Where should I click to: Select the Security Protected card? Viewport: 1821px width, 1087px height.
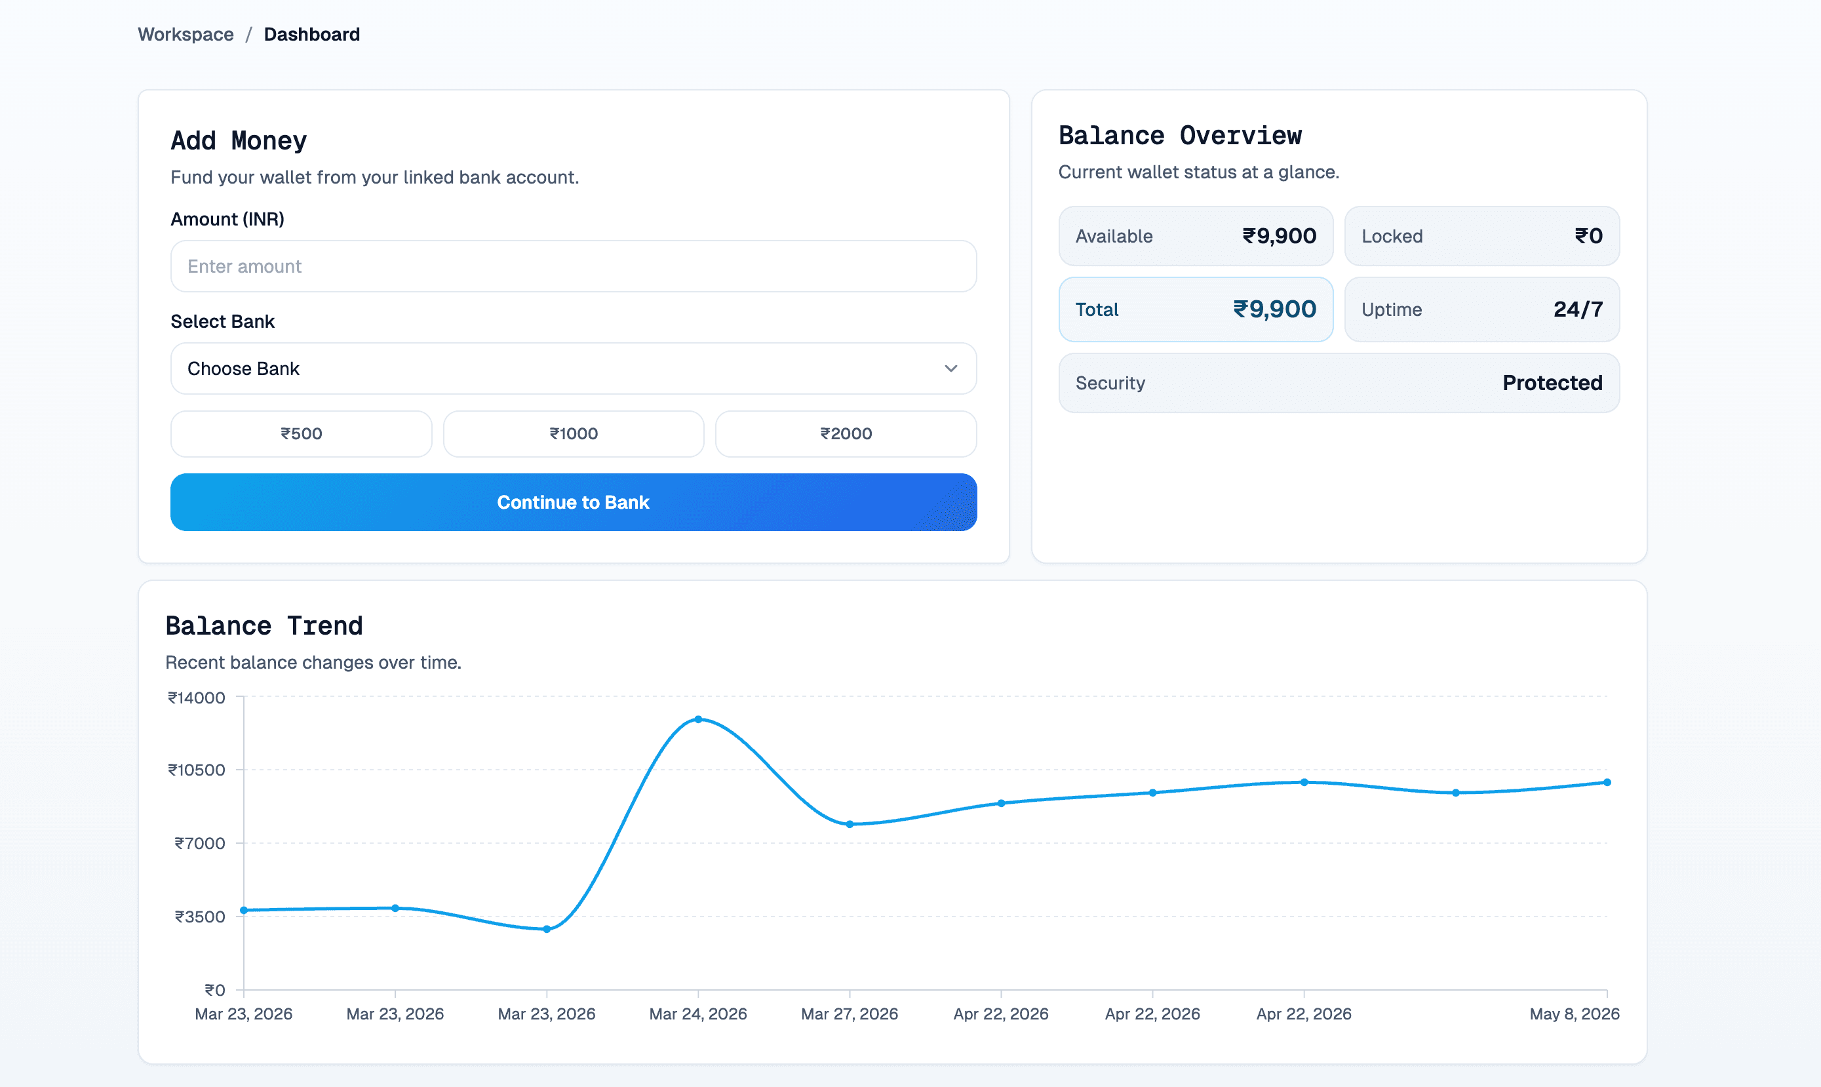(1339, 382)
